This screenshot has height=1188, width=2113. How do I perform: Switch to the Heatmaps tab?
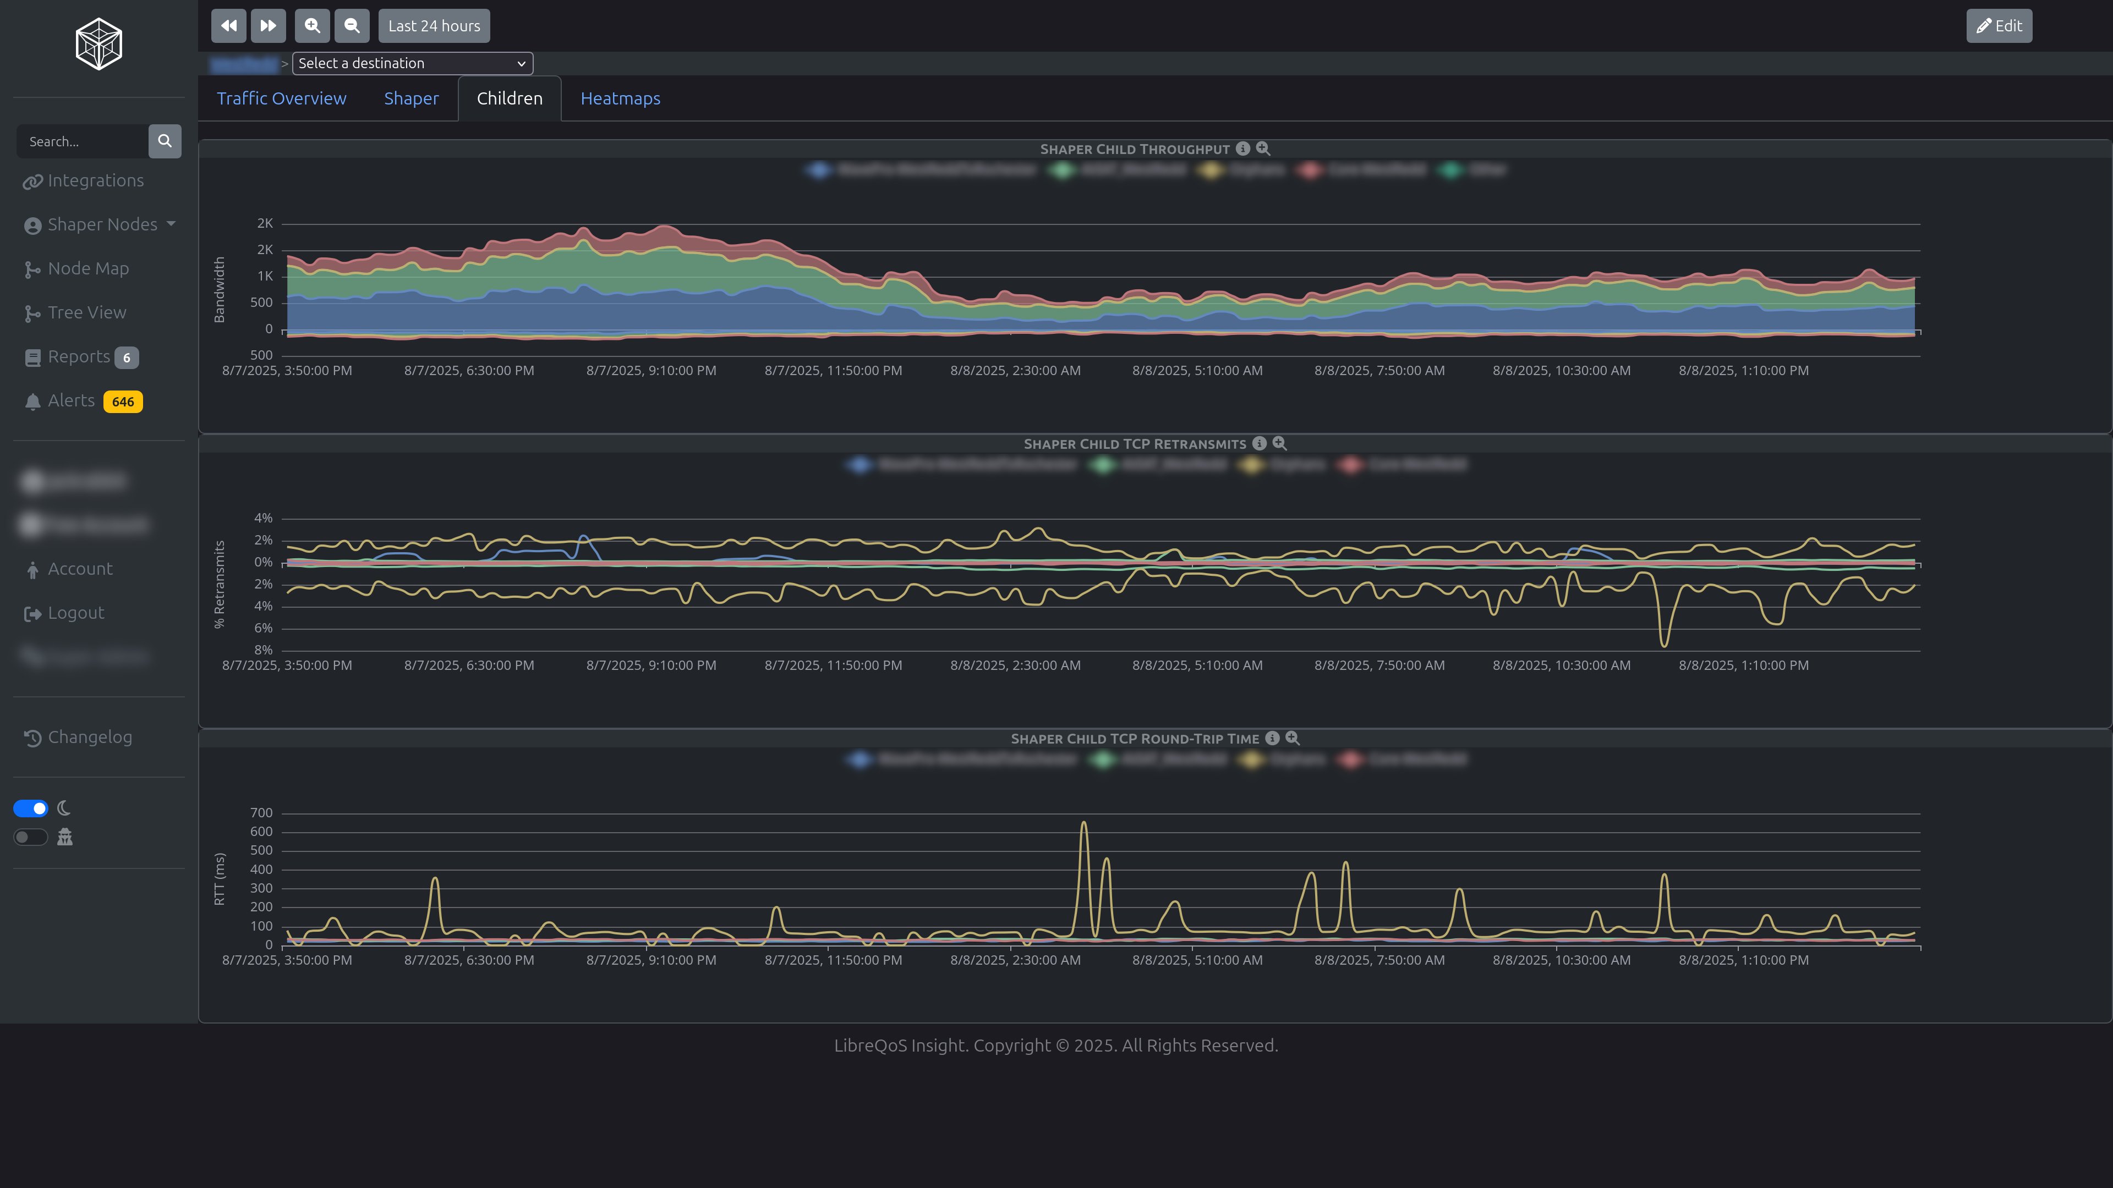(x=620, y=98)
